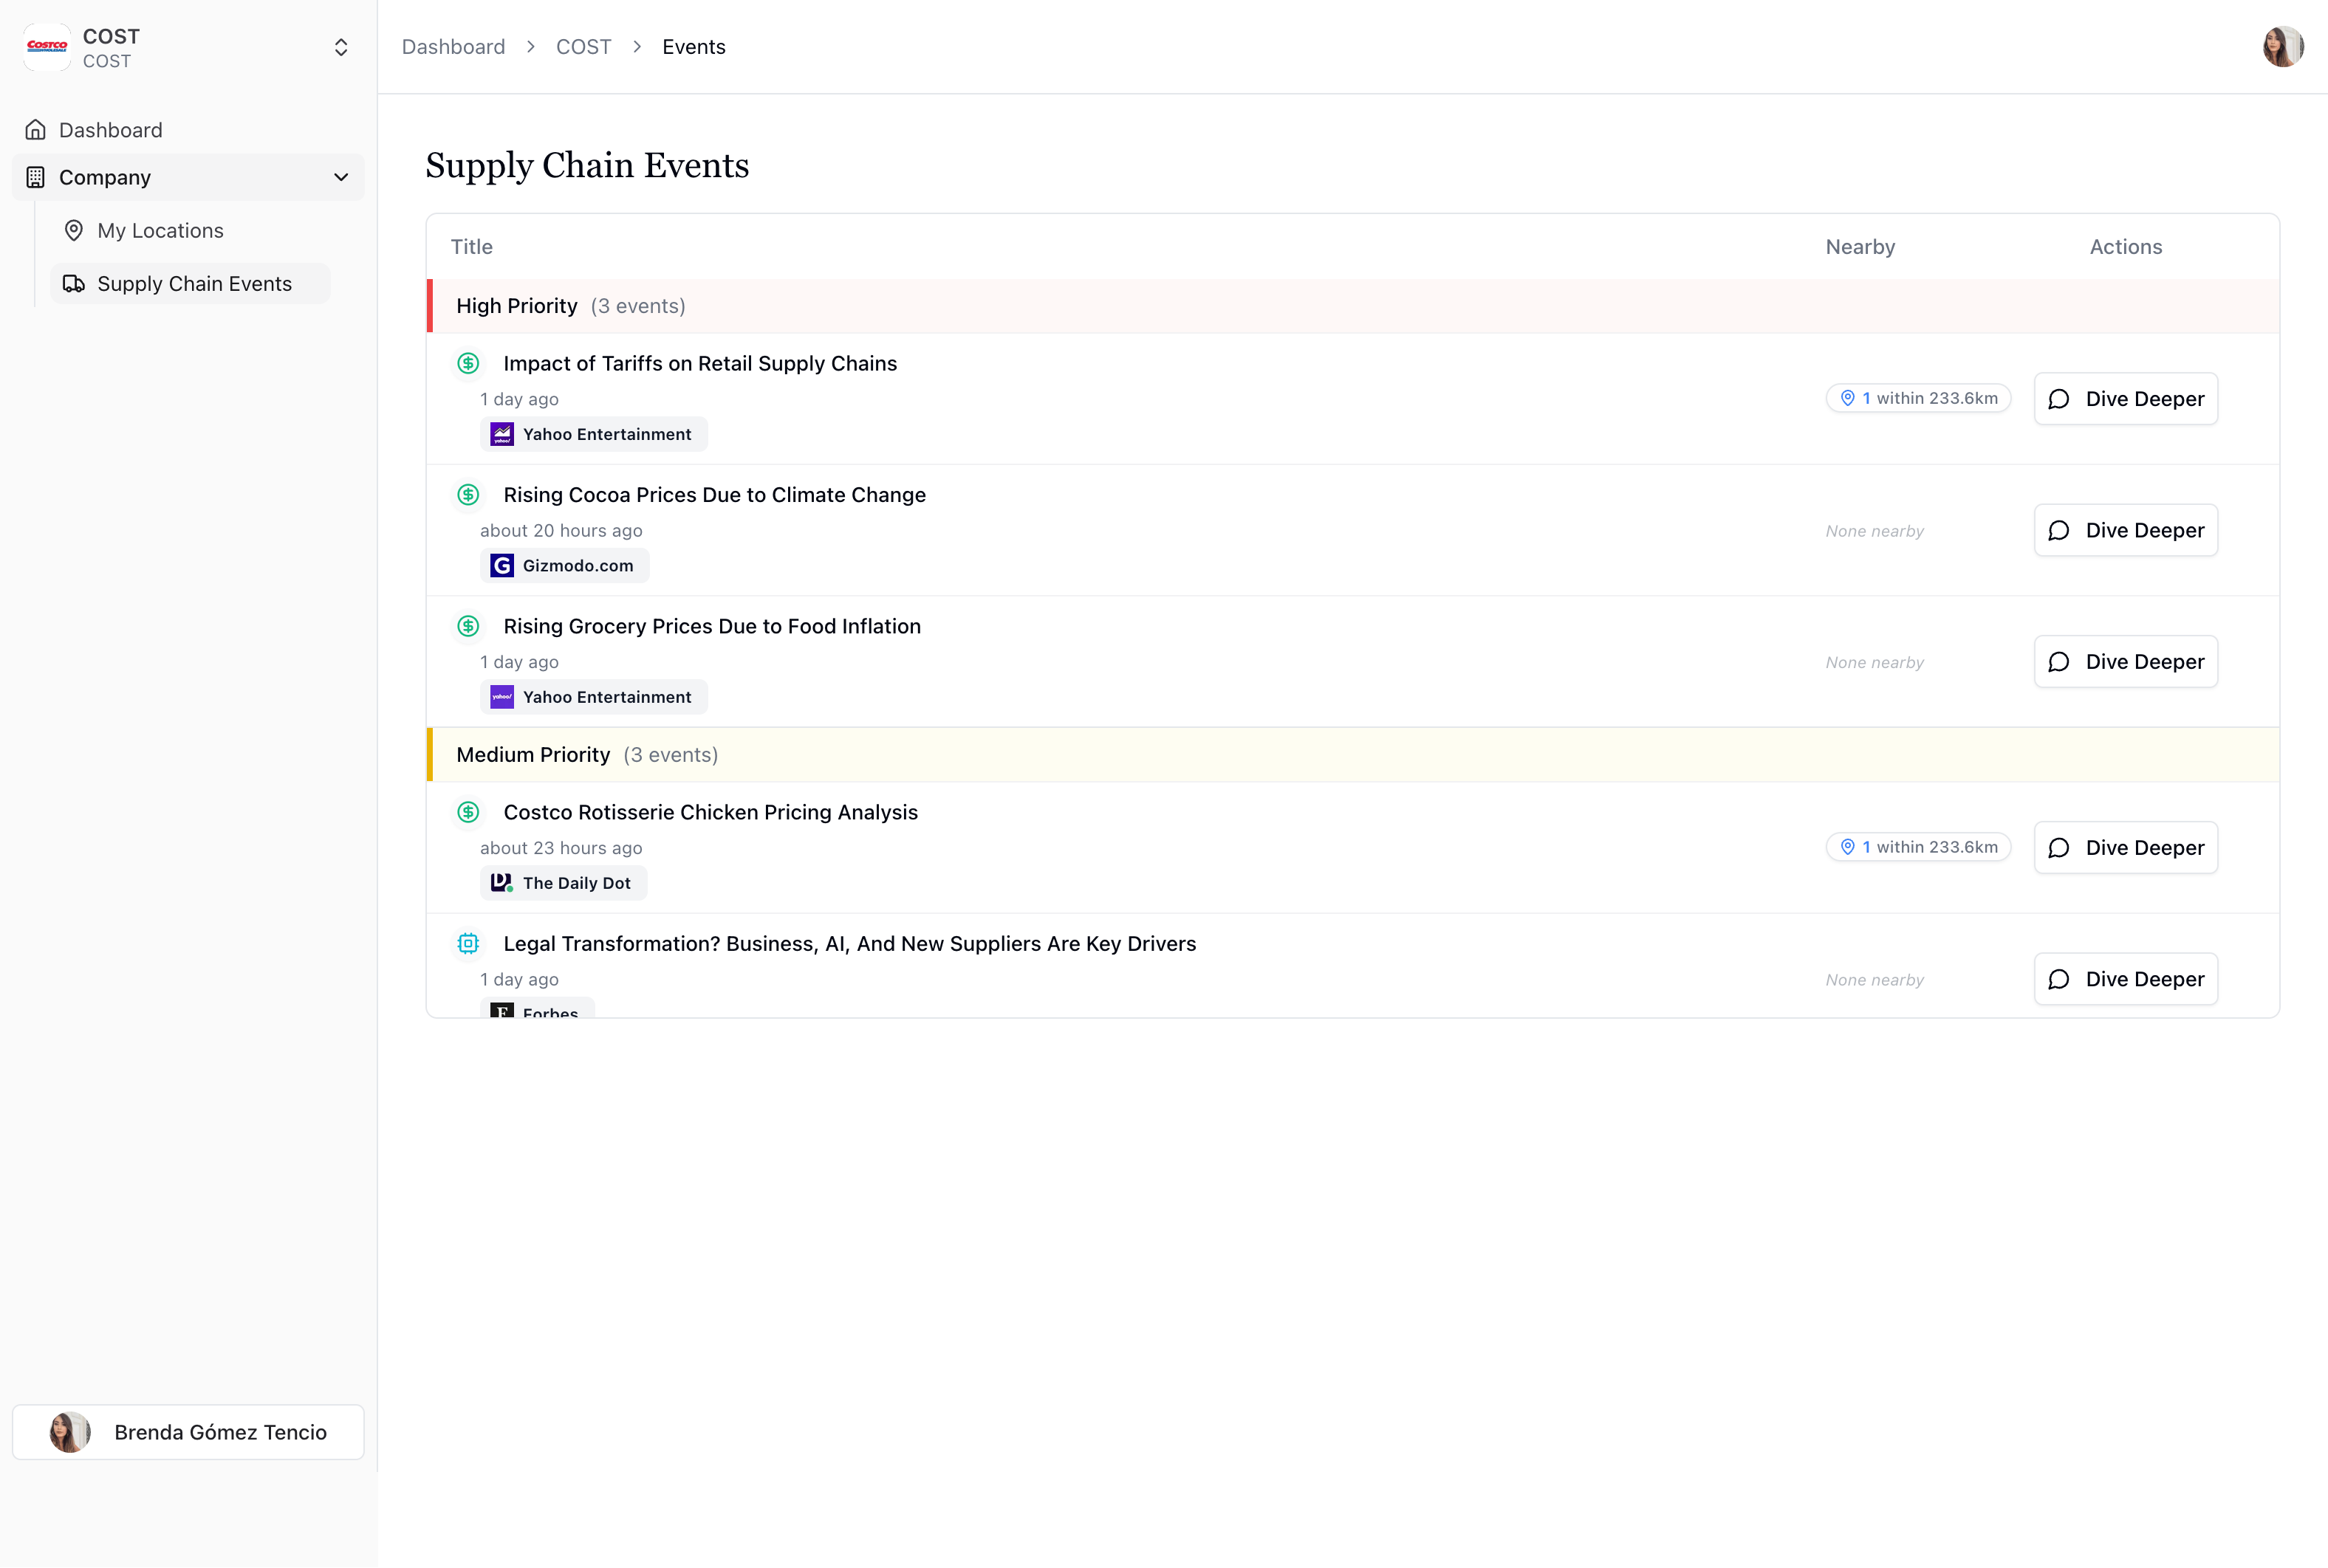2328x1568 pixels.
Task: Click the Events breadcrumb
Action: point(694,47)
